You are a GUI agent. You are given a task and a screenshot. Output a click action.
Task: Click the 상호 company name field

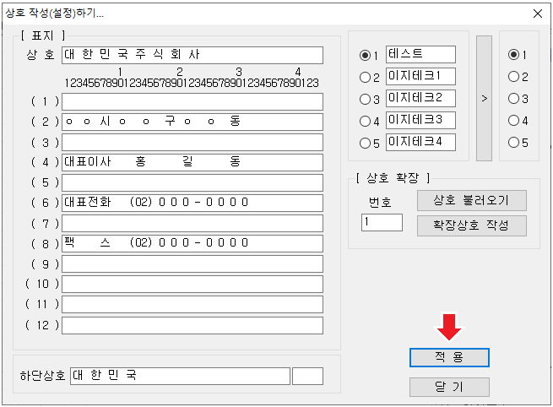192,55
